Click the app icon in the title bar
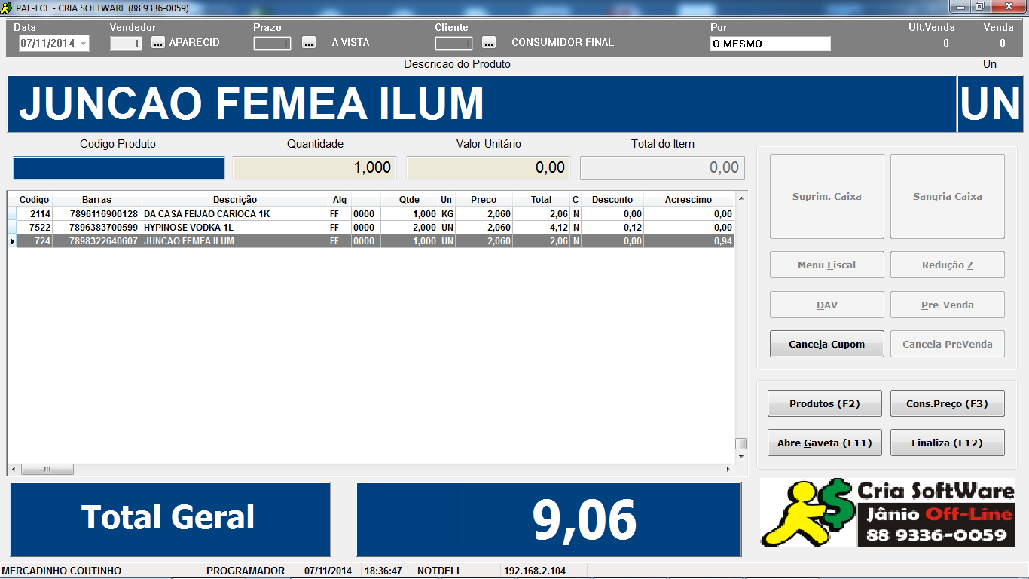 [x=8, y=8]
